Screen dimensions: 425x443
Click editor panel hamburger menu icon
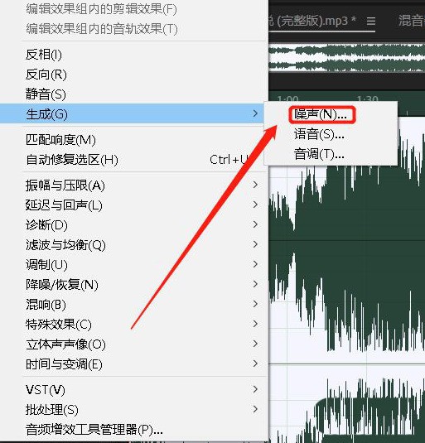tap(371, 22)
